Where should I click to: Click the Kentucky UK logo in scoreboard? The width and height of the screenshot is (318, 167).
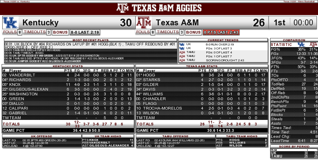pyautogui.click(x=11, y=23)
